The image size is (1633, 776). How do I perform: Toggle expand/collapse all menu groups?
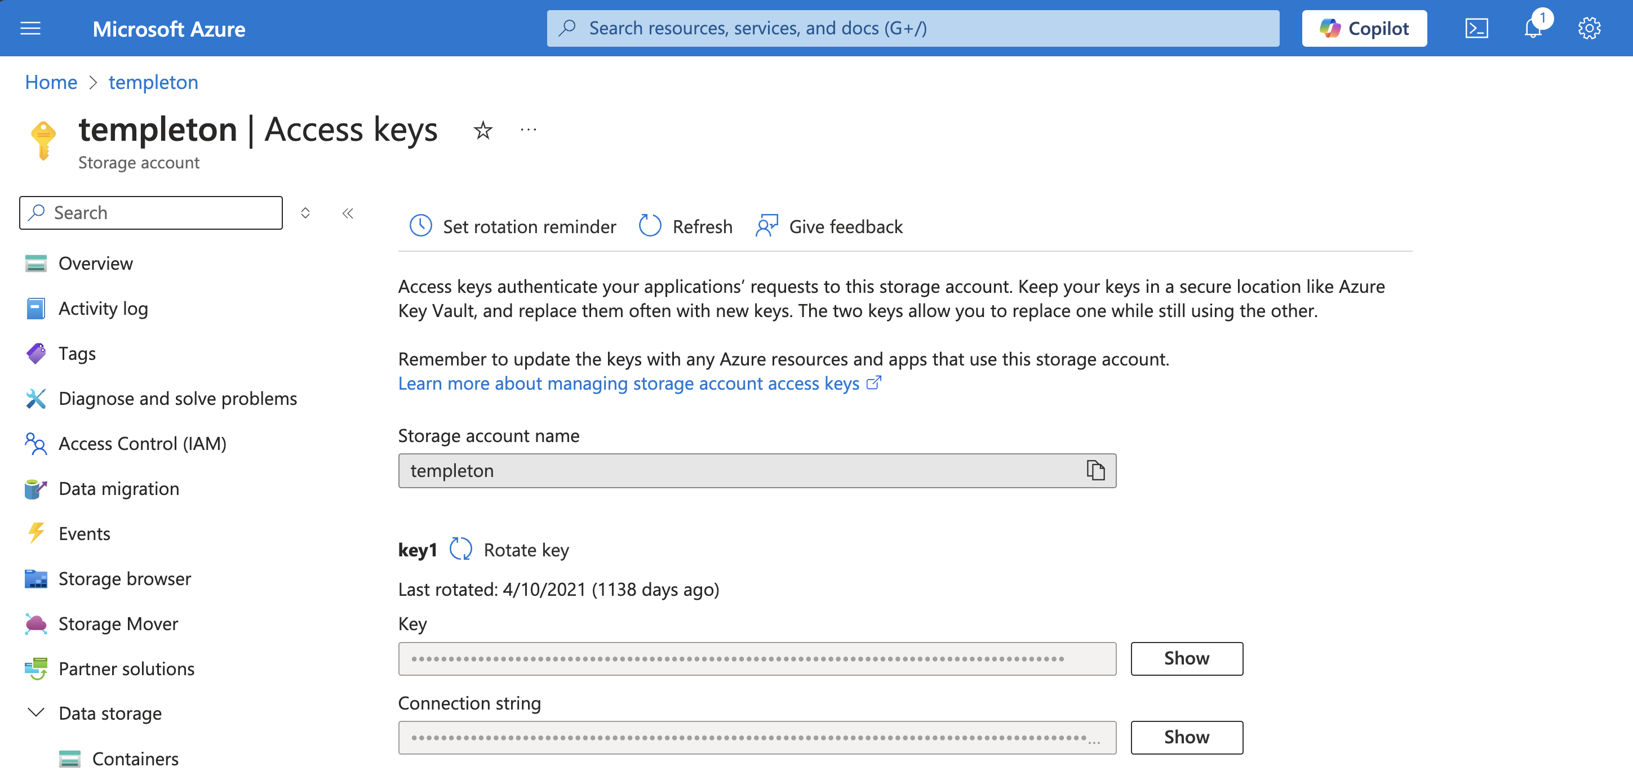(x=305, y=213)
